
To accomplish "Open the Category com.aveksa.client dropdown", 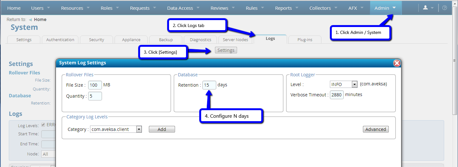I will (139, 129).
